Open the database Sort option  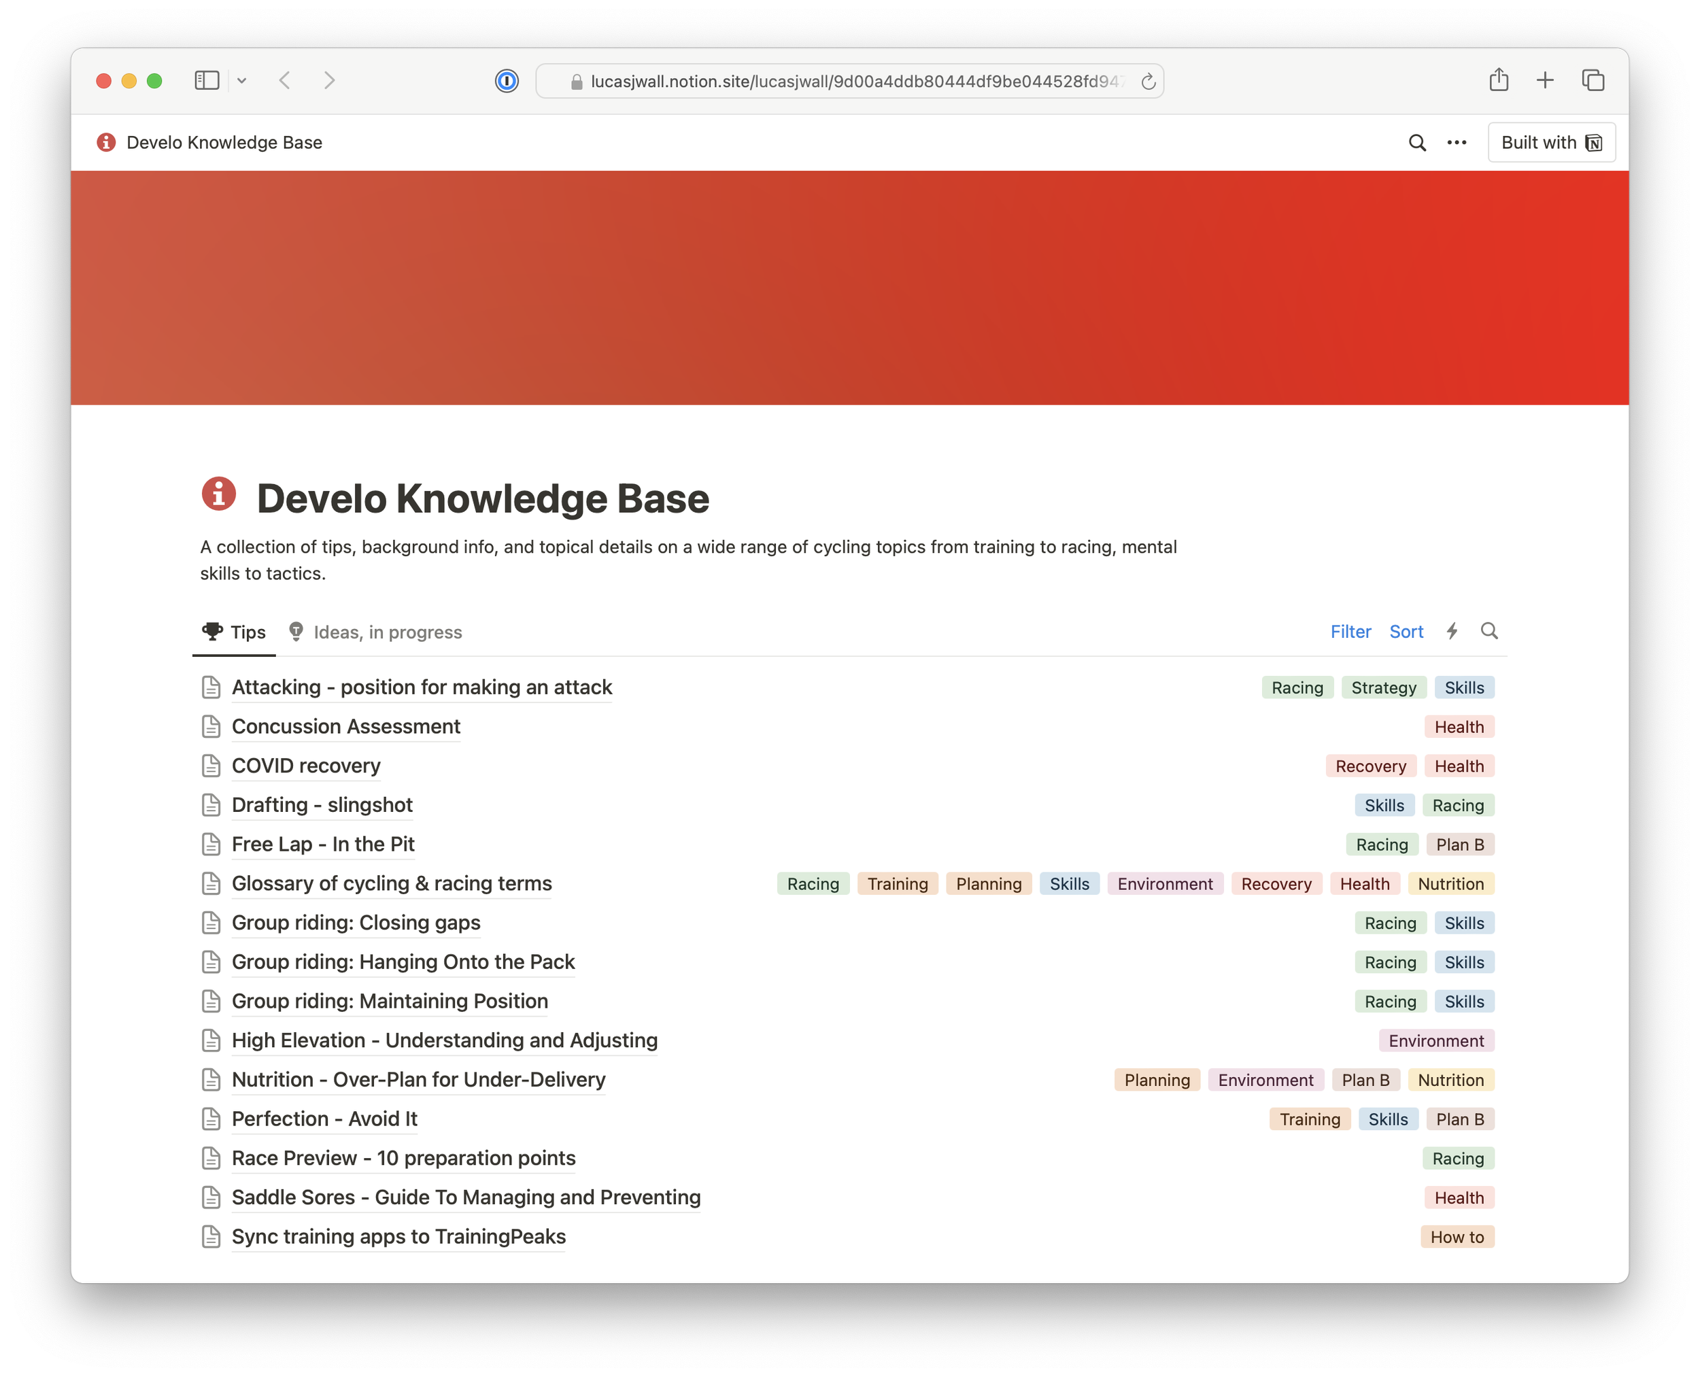[x=1406, y=632]
